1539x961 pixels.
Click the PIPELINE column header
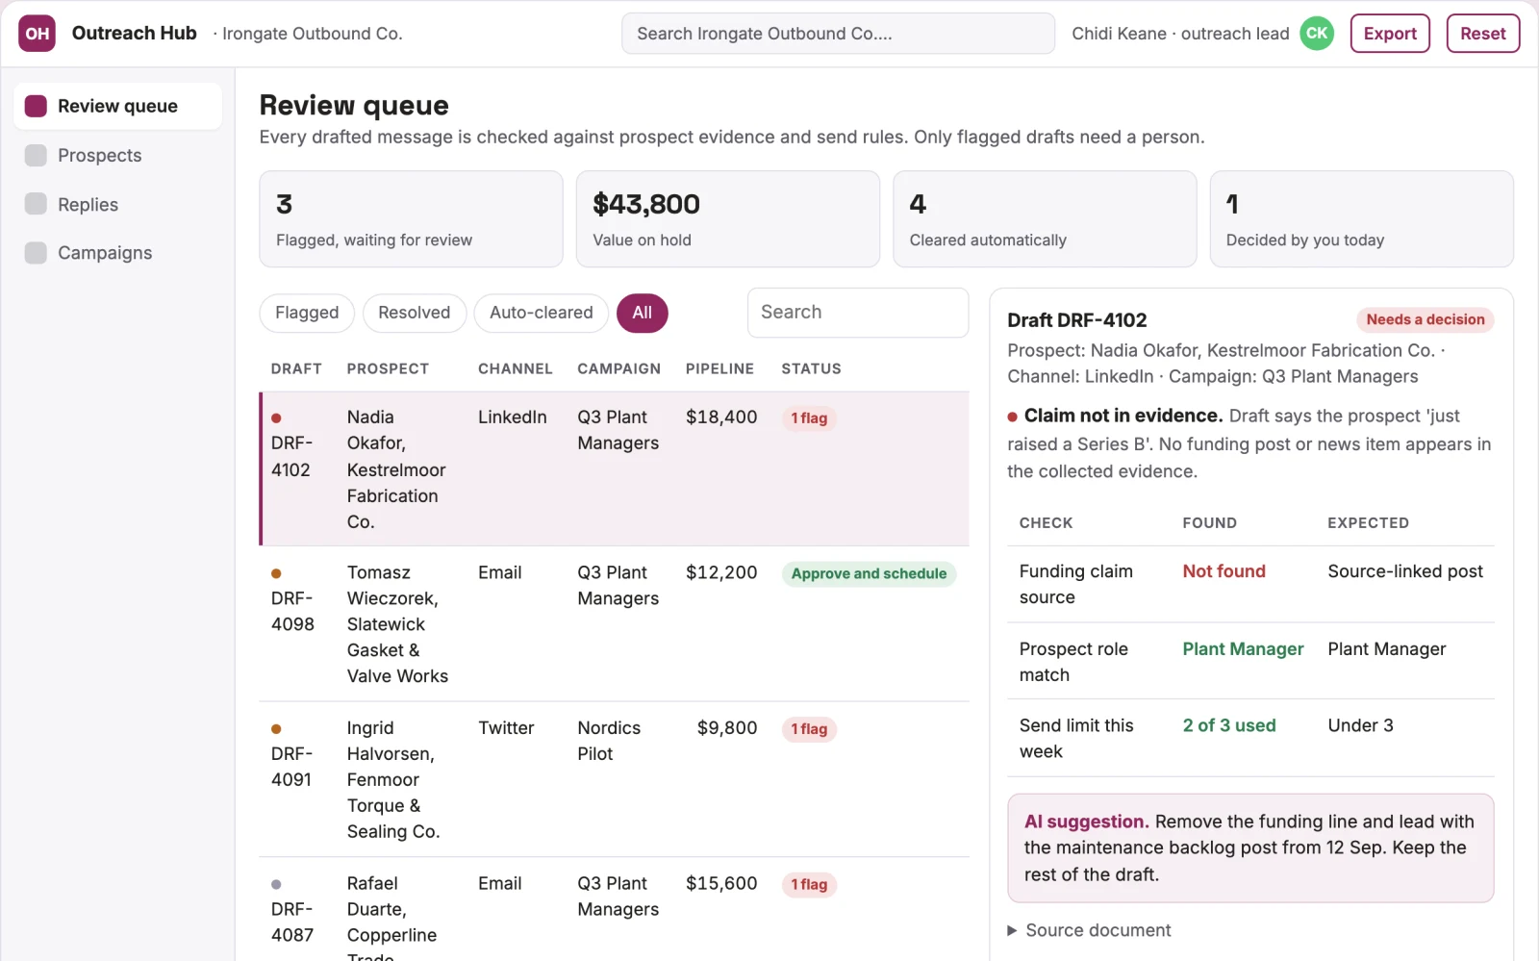[719, 368]
